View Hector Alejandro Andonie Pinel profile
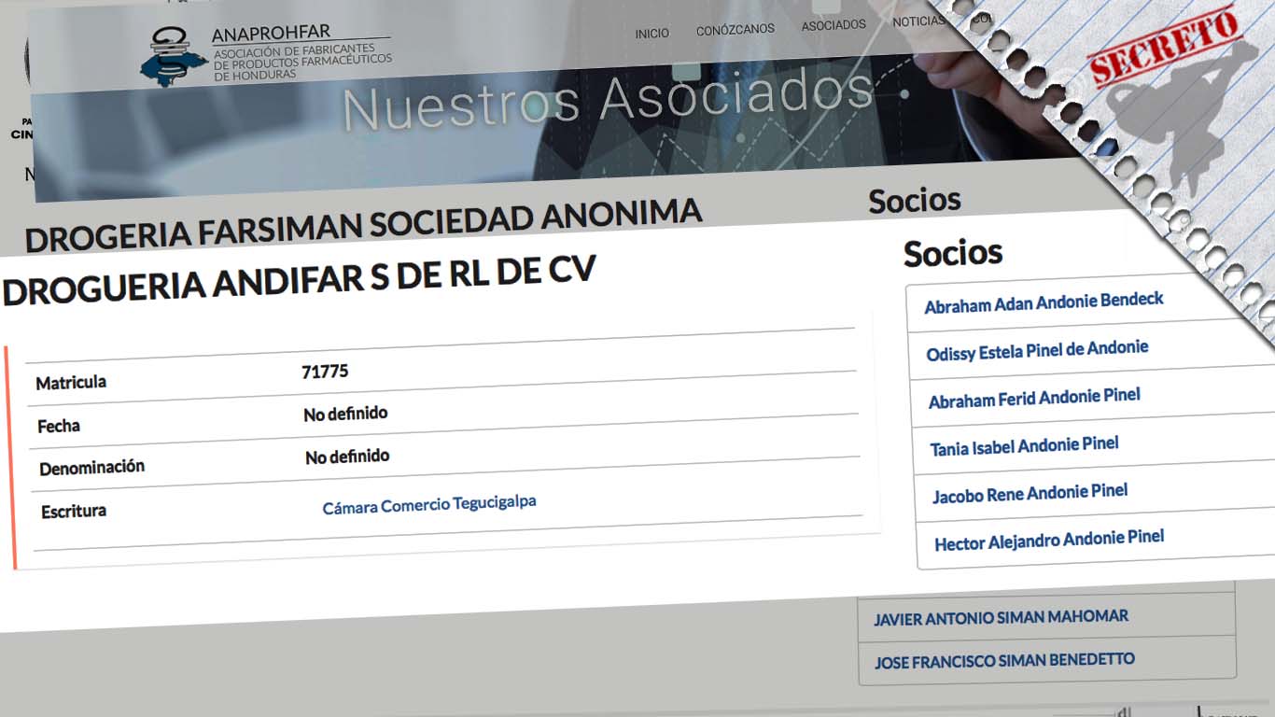 coord(1049,540)
